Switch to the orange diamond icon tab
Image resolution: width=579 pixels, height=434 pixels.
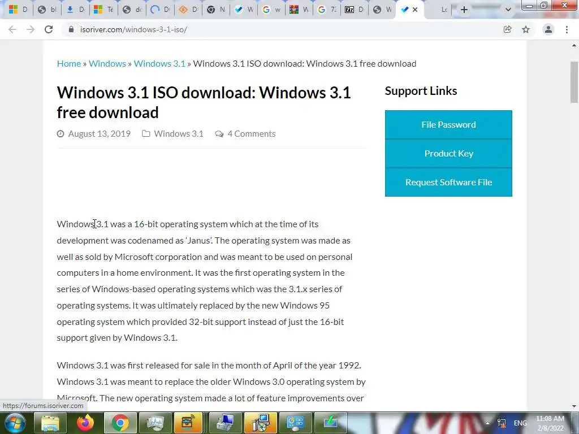point(188,10)
